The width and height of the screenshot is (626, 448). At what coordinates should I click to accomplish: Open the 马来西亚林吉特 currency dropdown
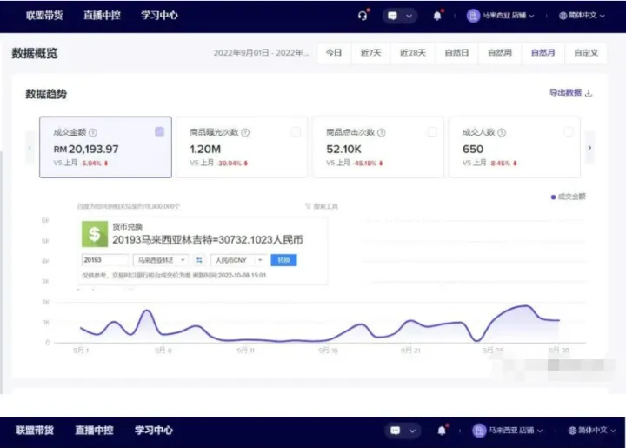tap(161, 260)
